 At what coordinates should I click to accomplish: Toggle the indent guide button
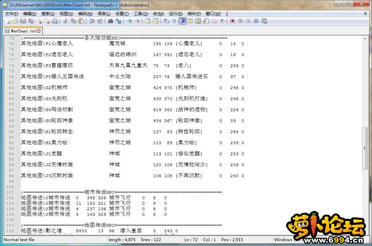182,21
